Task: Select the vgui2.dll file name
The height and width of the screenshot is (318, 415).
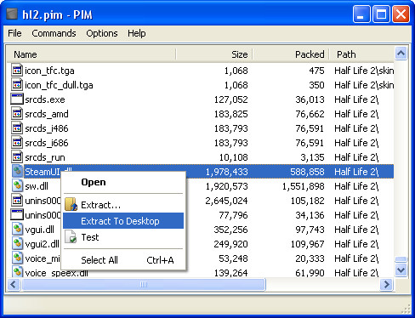Action: pos(42,244)
